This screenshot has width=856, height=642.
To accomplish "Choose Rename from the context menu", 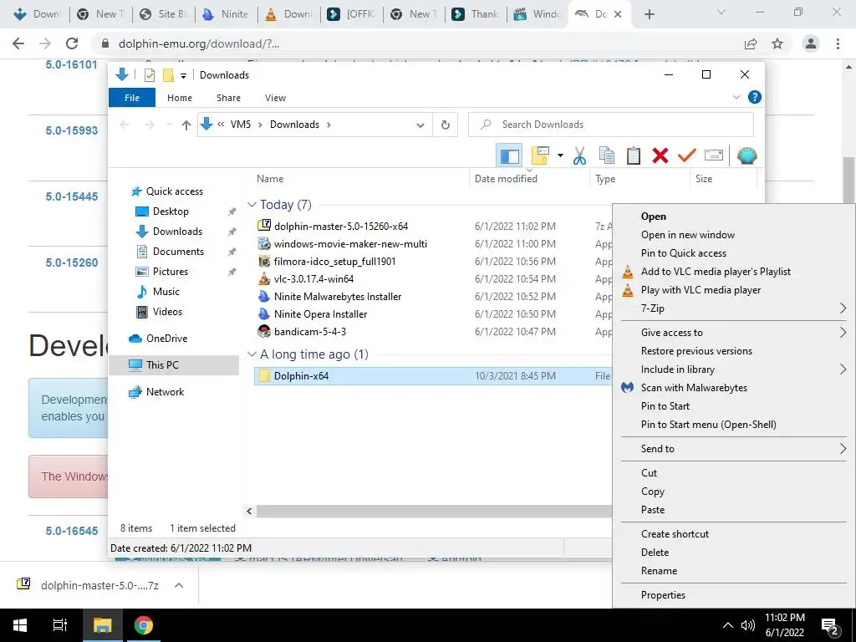I will 734,570.
